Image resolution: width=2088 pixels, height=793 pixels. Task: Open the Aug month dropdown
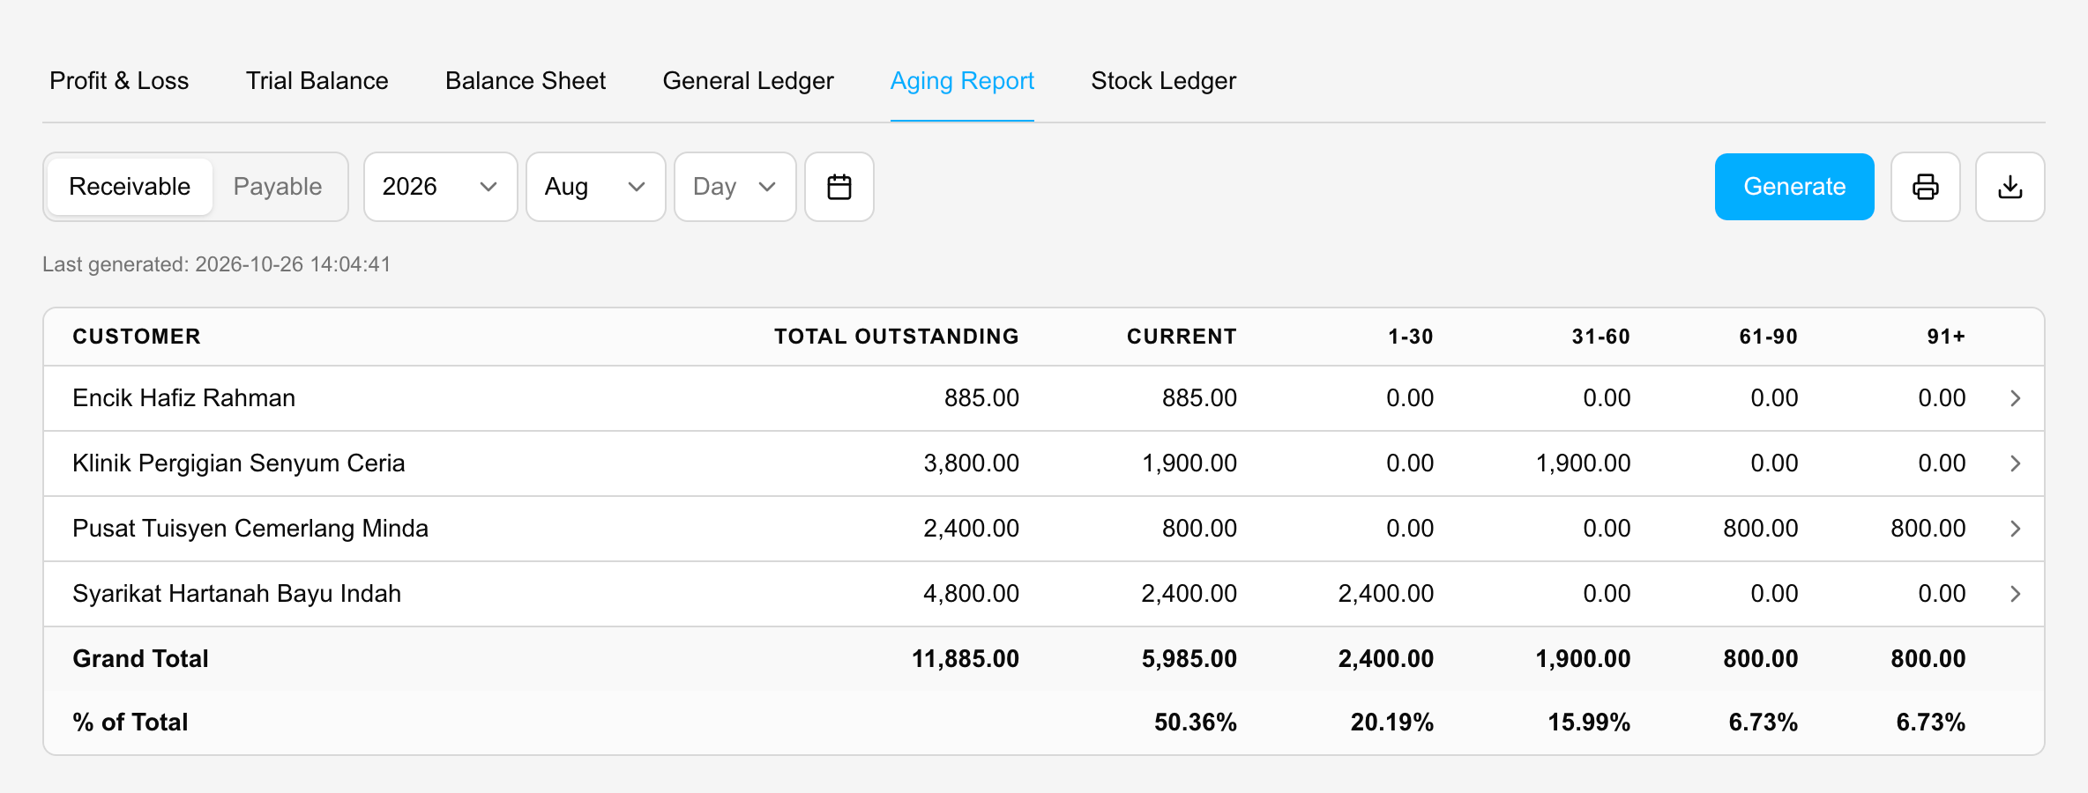(595, 187)
